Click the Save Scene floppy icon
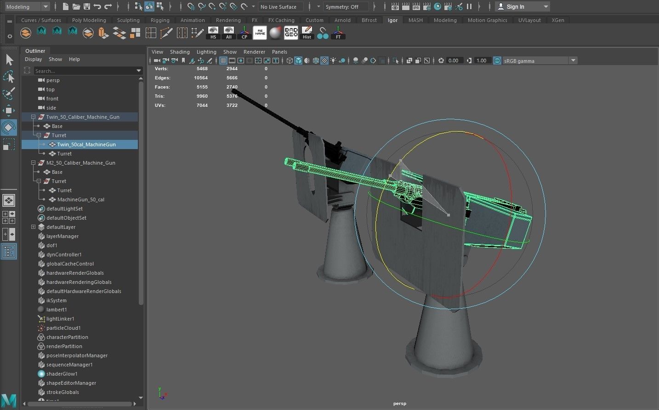 coord(86,6)
